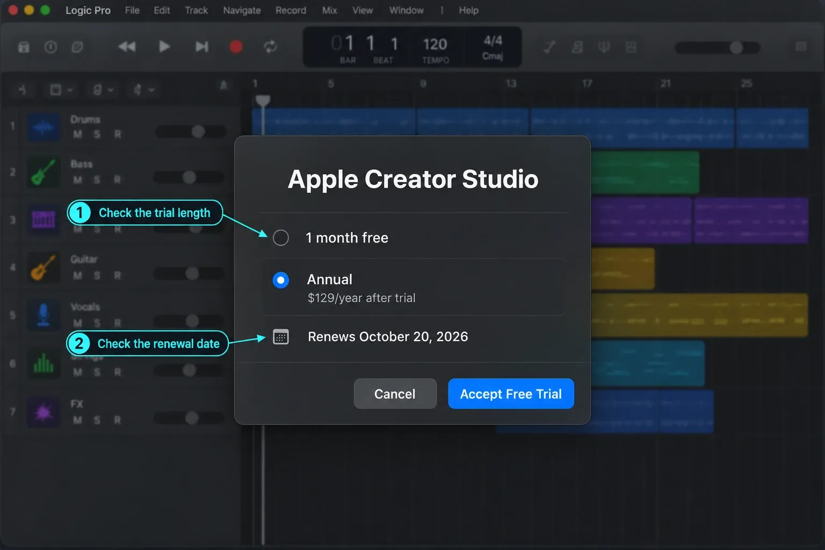Viewport: 825px width, 550px height.
Task: Open the Library from the top-left toolbar icon
Action: [x=24, y=47]
